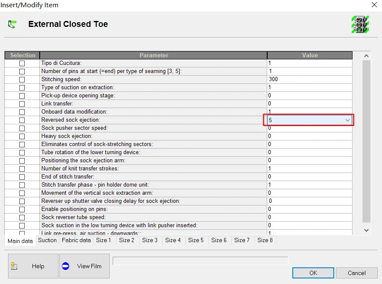This screenshot has width=382, height=284.
Task: Click the View Film camera icon
Action: click(x=66, y=266)
